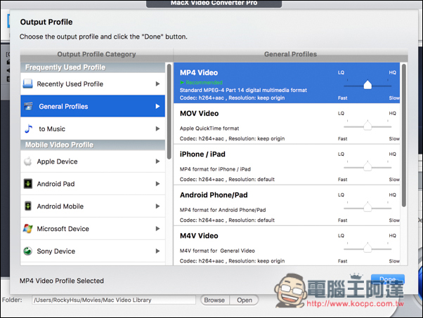This screenshot has width=423, height=318.
Task: Click the Microsoft Device Windows icon
Action: click(28, 229)
